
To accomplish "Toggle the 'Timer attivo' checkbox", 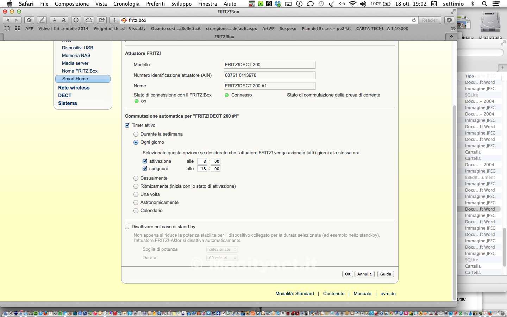I will click(127, 125).
